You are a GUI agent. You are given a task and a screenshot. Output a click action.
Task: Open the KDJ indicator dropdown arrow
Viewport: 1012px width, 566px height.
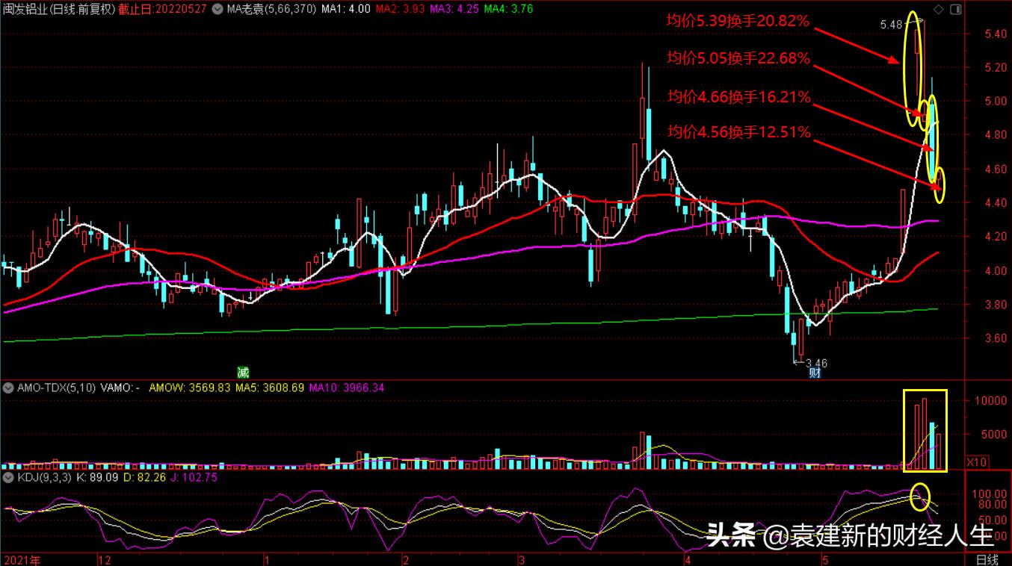pos(8,476)
